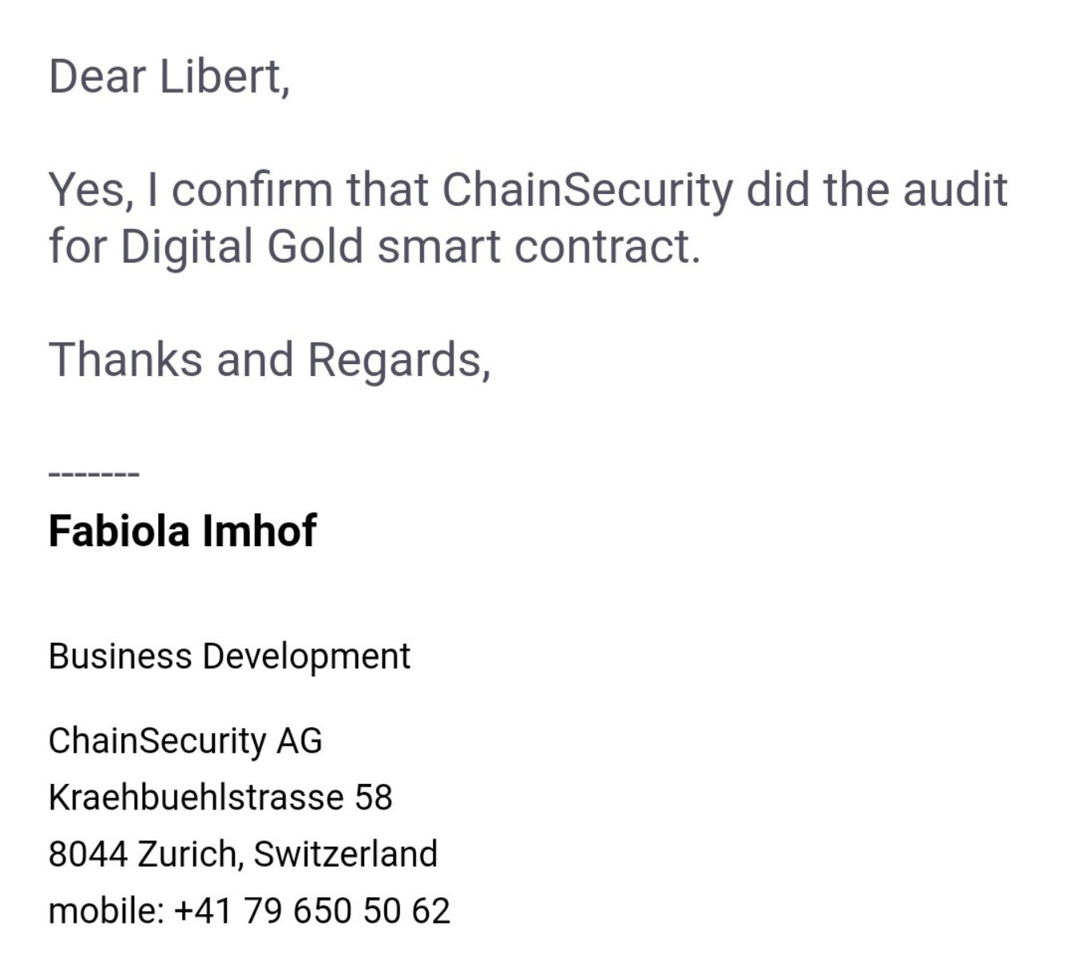Click the dashed signature separator line
Viewport: 1075px width, 958px height.
pyautogui.click(x=94, y=475)
